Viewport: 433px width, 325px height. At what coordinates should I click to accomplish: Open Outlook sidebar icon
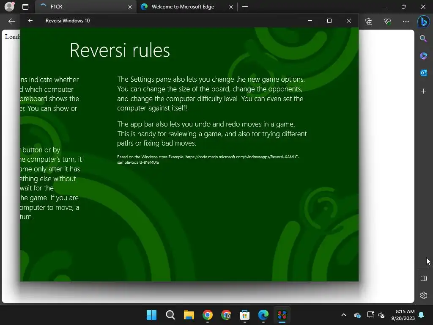(x=423, y=73)
